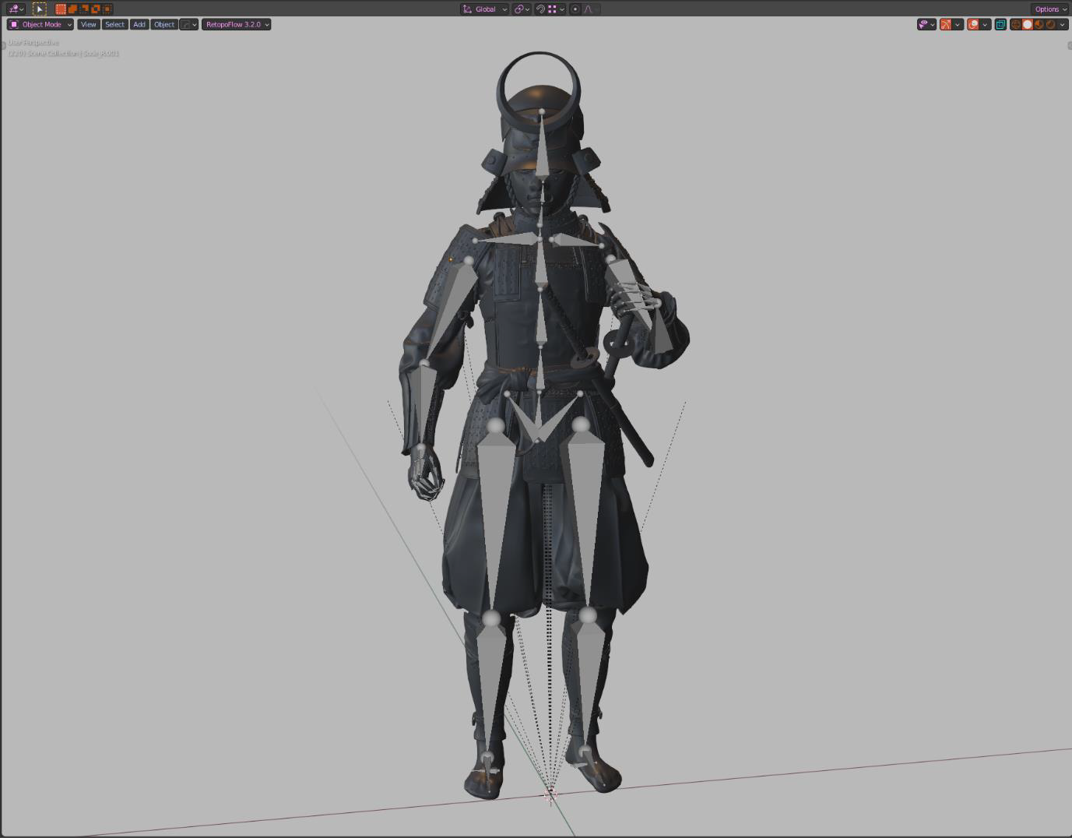The height and width of the screenshot is (838, 1072).
Task: Launch RetopoFlow 3.2.0
Action: pyautogui.click(x=234, y=24)
